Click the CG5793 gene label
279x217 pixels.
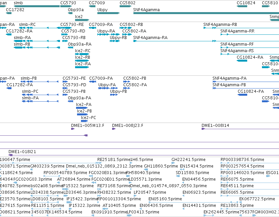coord(68,3)
